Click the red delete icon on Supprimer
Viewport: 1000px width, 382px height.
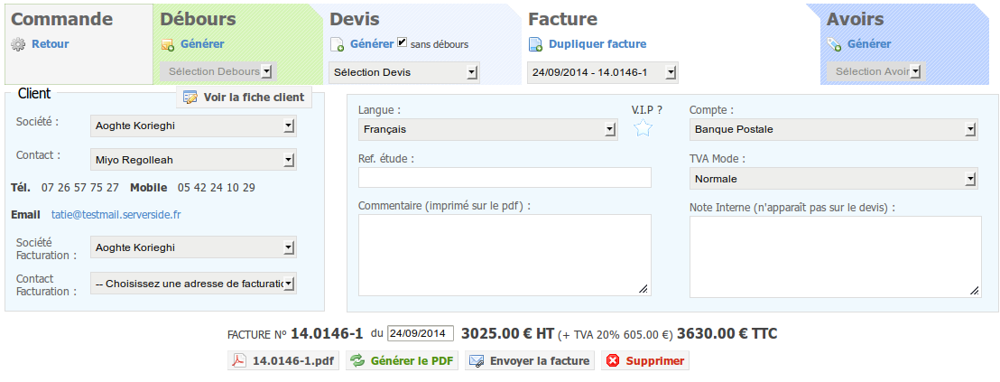[x=612, y=361]
